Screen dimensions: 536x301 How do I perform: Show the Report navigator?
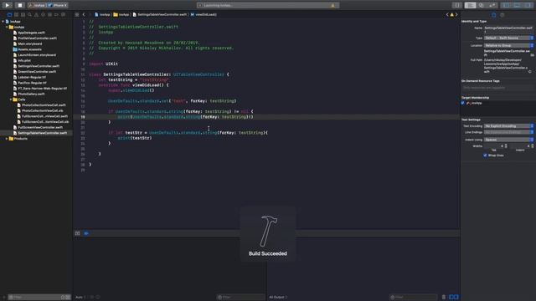pos(64,15)
